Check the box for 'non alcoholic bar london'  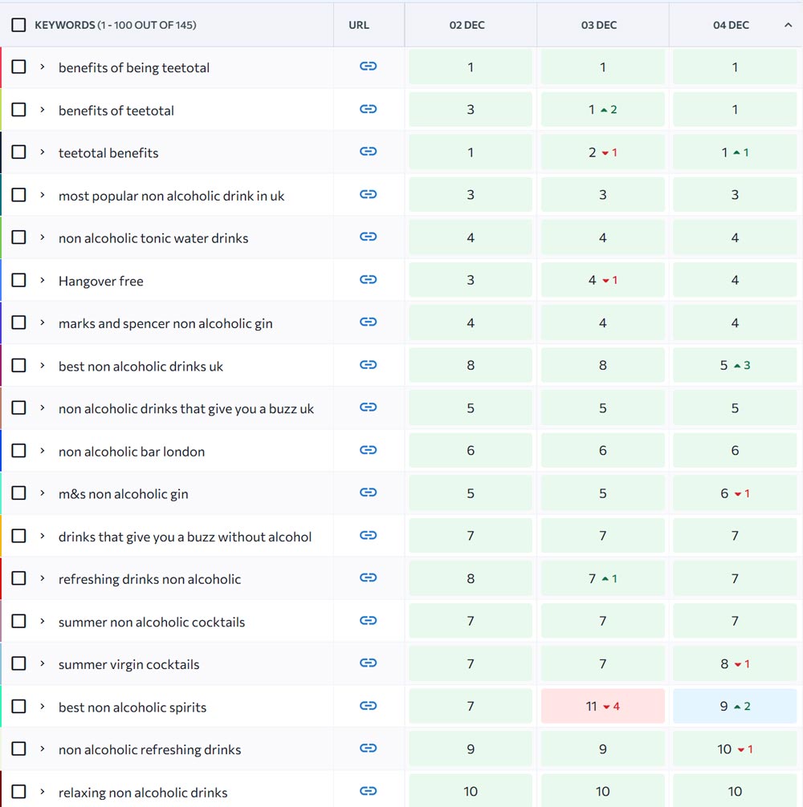(x=18, y=450)
